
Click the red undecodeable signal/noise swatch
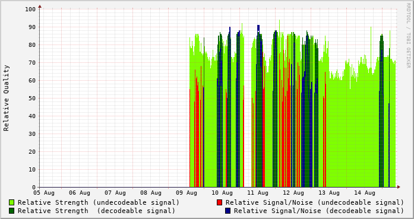click(219, 202)
